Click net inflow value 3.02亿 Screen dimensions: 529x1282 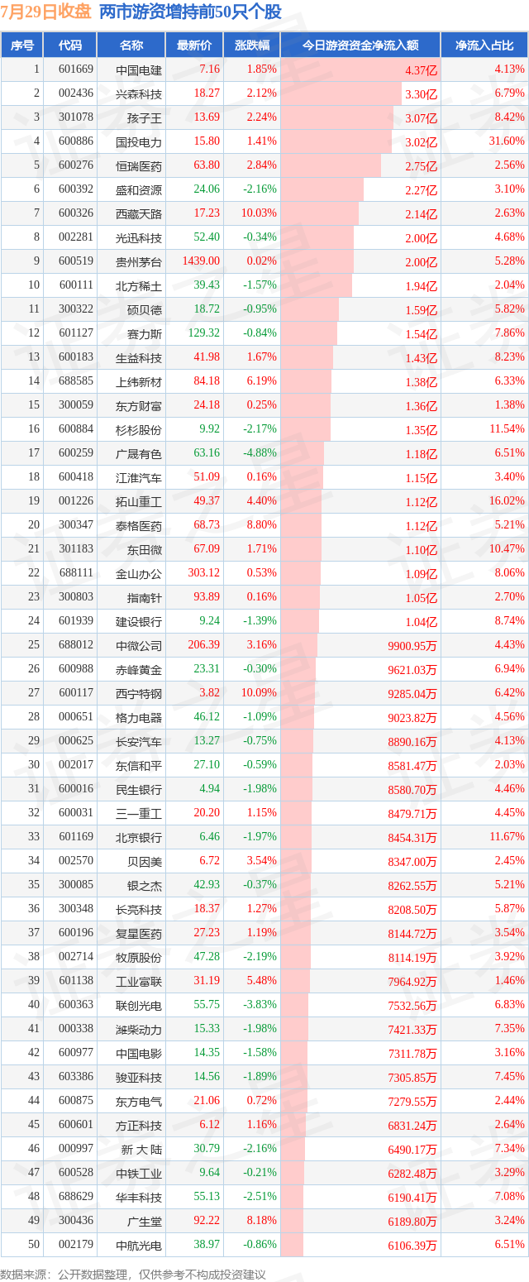pos(421,142)
